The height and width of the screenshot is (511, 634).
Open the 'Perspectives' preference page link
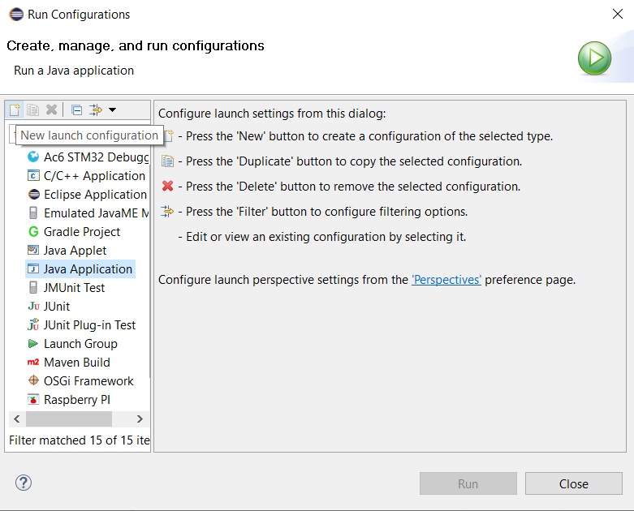[446, 280]
